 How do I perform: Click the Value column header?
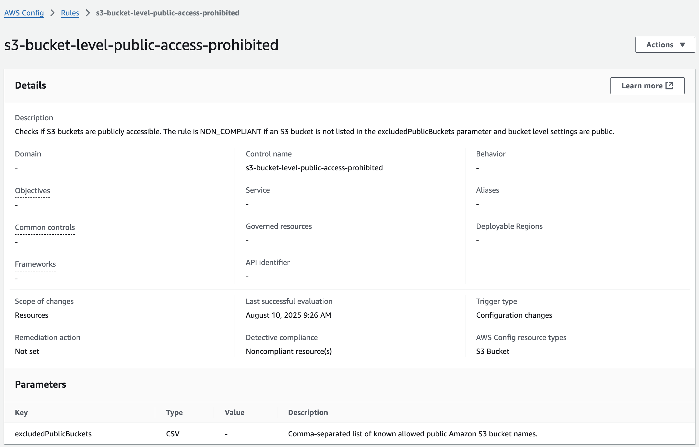(x=234, y=412)
